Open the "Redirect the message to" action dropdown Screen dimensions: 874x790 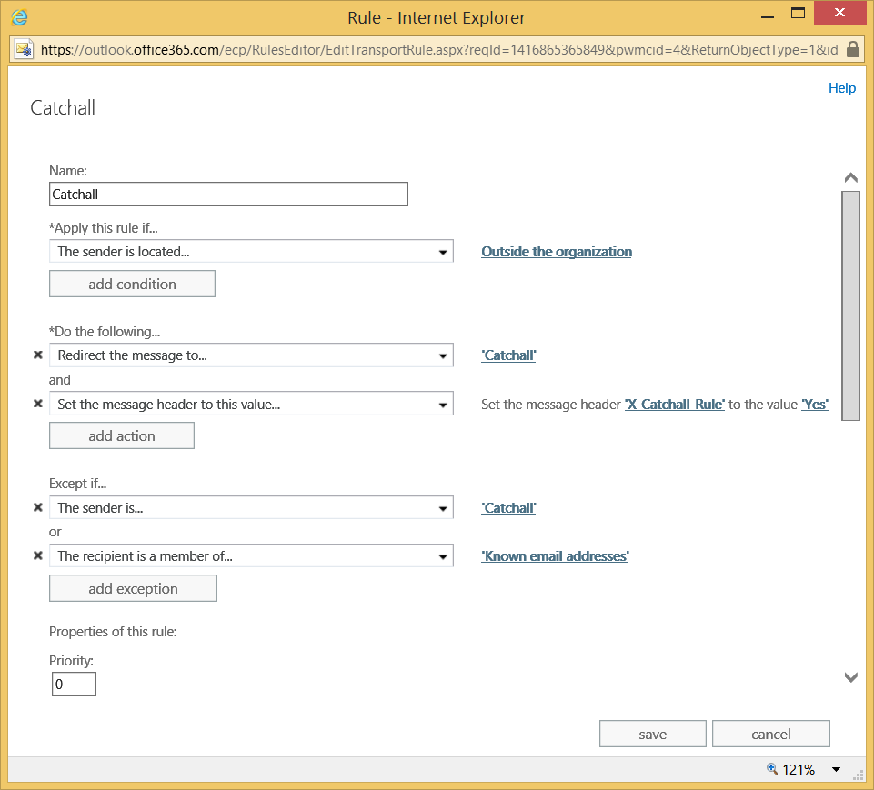(443, 355)
